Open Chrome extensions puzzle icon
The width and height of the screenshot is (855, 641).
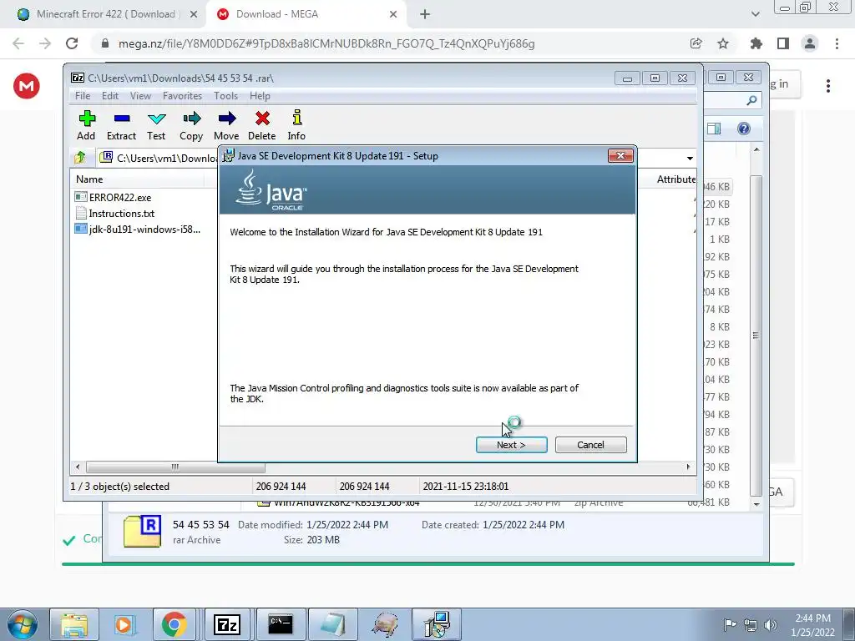[x=756, y=43]
